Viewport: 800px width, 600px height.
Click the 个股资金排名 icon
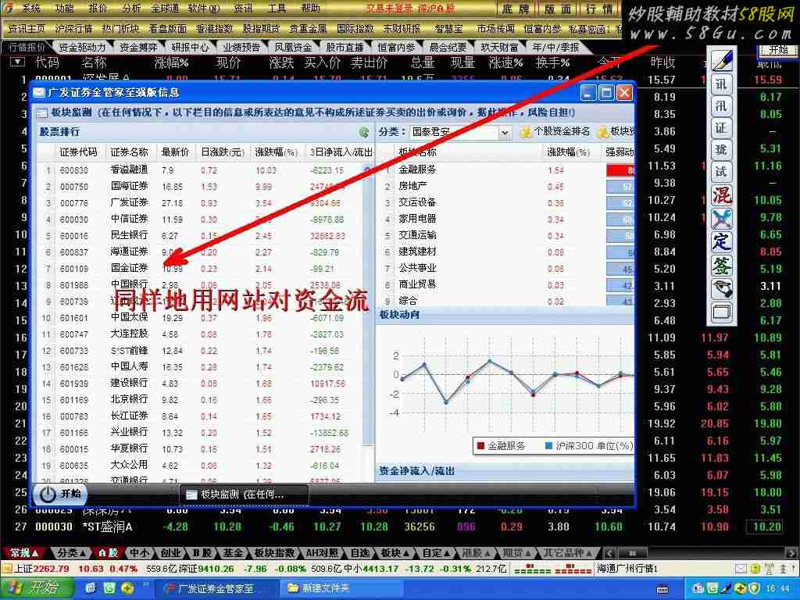[525, 132]
